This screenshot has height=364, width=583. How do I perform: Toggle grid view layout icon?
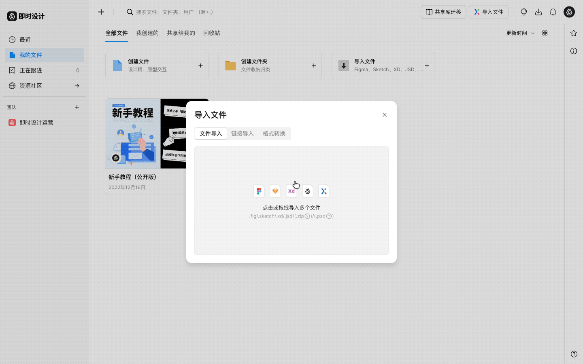point(545,33)
